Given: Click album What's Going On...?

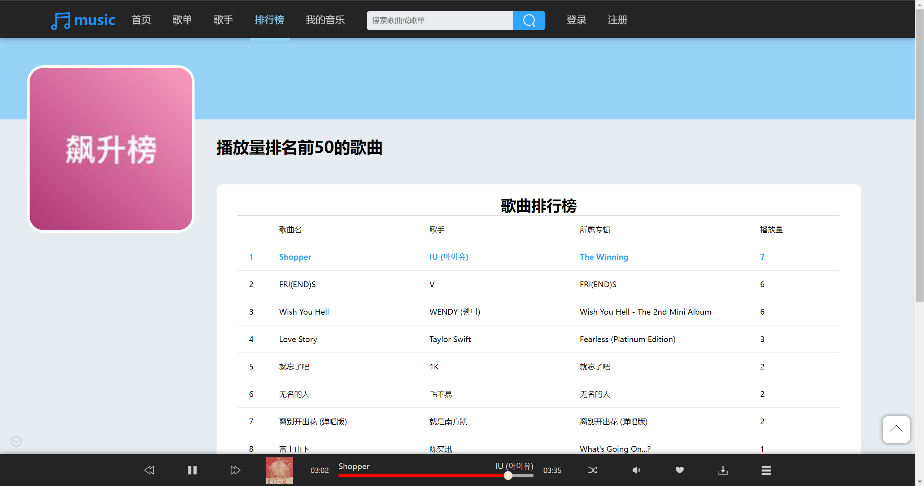Looking at the screenshot, I should tap(615, 449).
